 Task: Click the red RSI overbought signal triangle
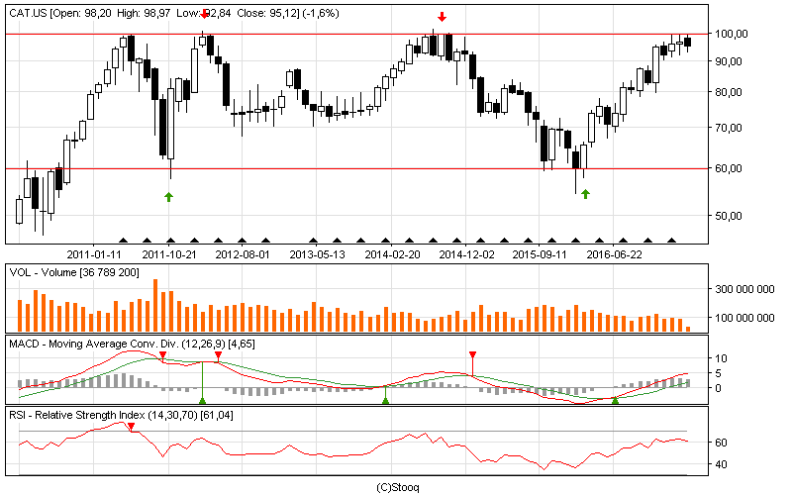click(131, 428)
